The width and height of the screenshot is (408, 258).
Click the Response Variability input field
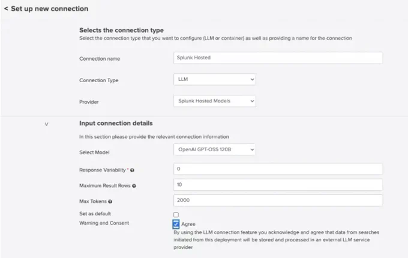(x=278, y=169)
